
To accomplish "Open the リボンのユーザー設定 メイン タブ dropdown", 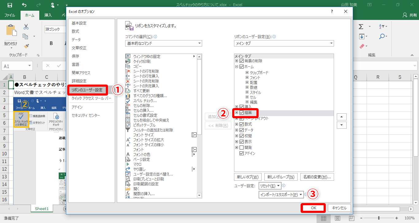I will 284,43.
